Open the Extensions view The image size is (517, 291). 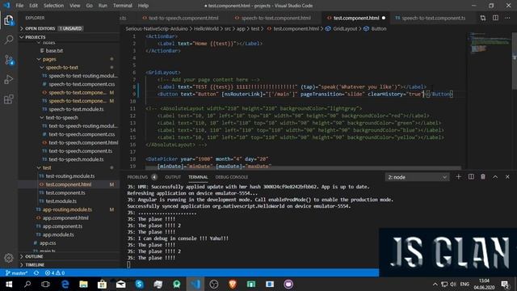coord(9,99)
